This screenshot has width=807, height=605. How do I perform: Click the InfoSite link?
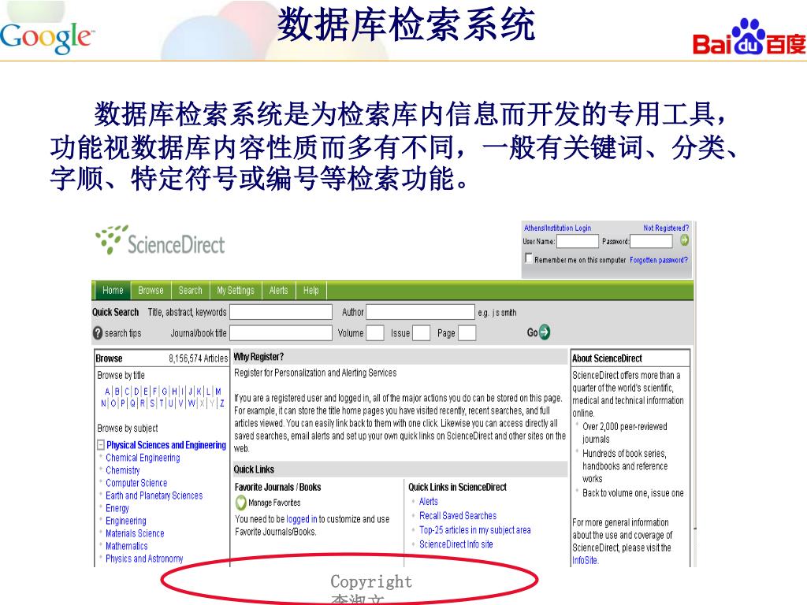pyautogui.click(x=586, y=560)
